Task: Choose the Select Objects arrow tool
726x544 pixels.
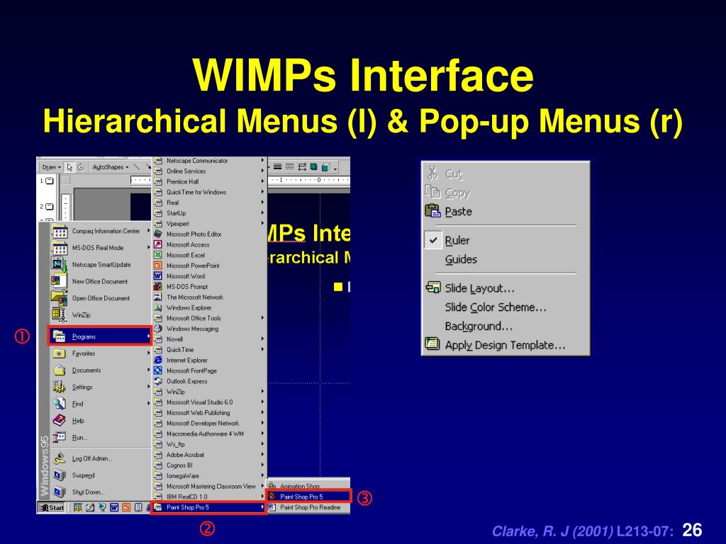Action: coord(69,167)
